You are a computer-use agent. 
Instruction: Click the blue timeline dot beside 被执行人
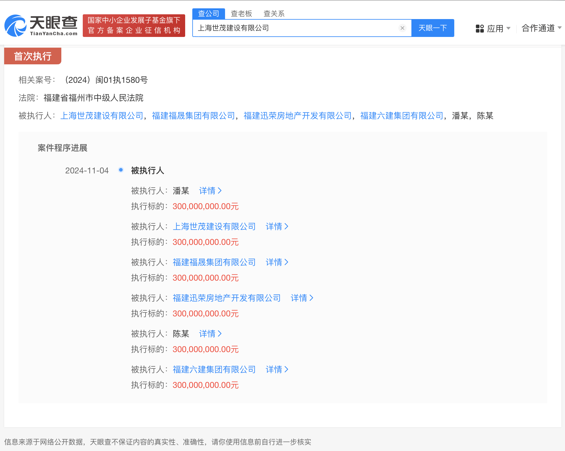121,170
